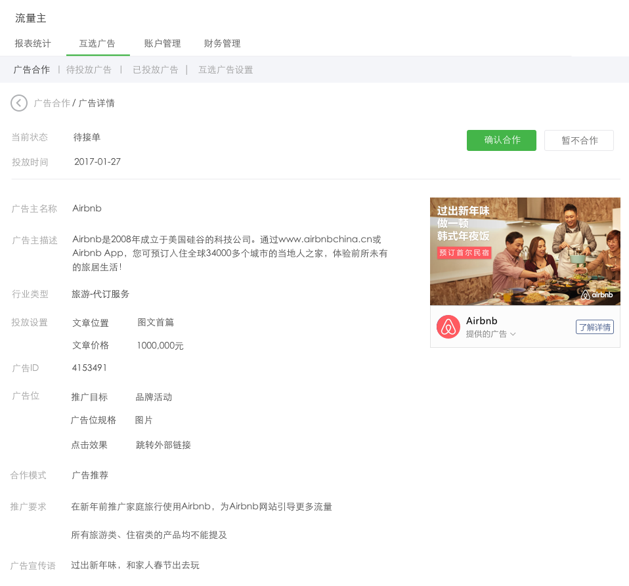The height and width of the screenshot is (586, 629).
Task: Switch to the 已投放广告 sub-tab
Action: (156, 70)
